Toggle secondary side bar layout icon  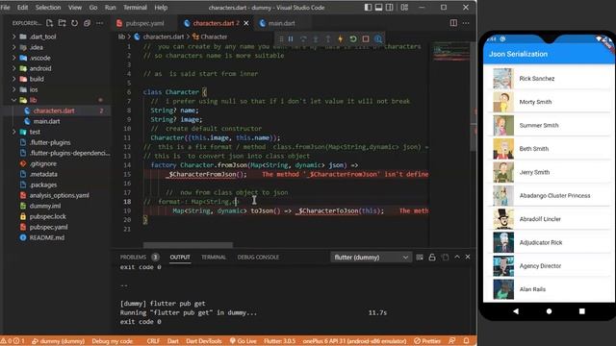(x=389, y=7)
